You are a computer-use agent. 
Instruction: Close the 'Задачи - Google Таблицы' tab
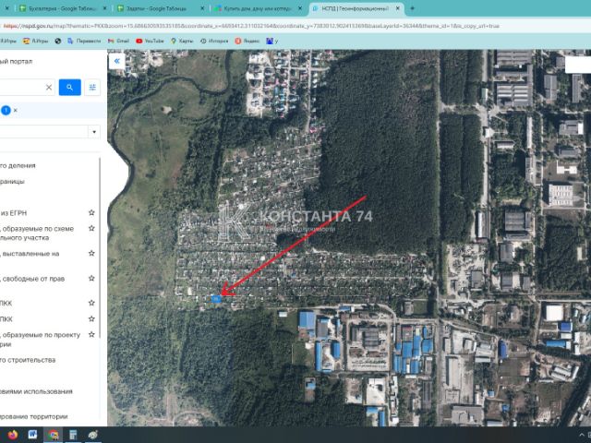[202, 8]
